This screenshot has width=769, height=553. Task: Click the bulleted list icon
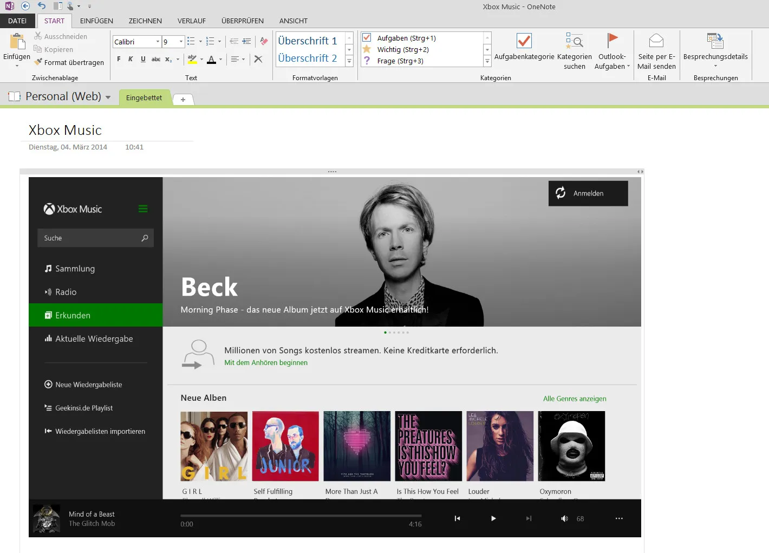191,41
